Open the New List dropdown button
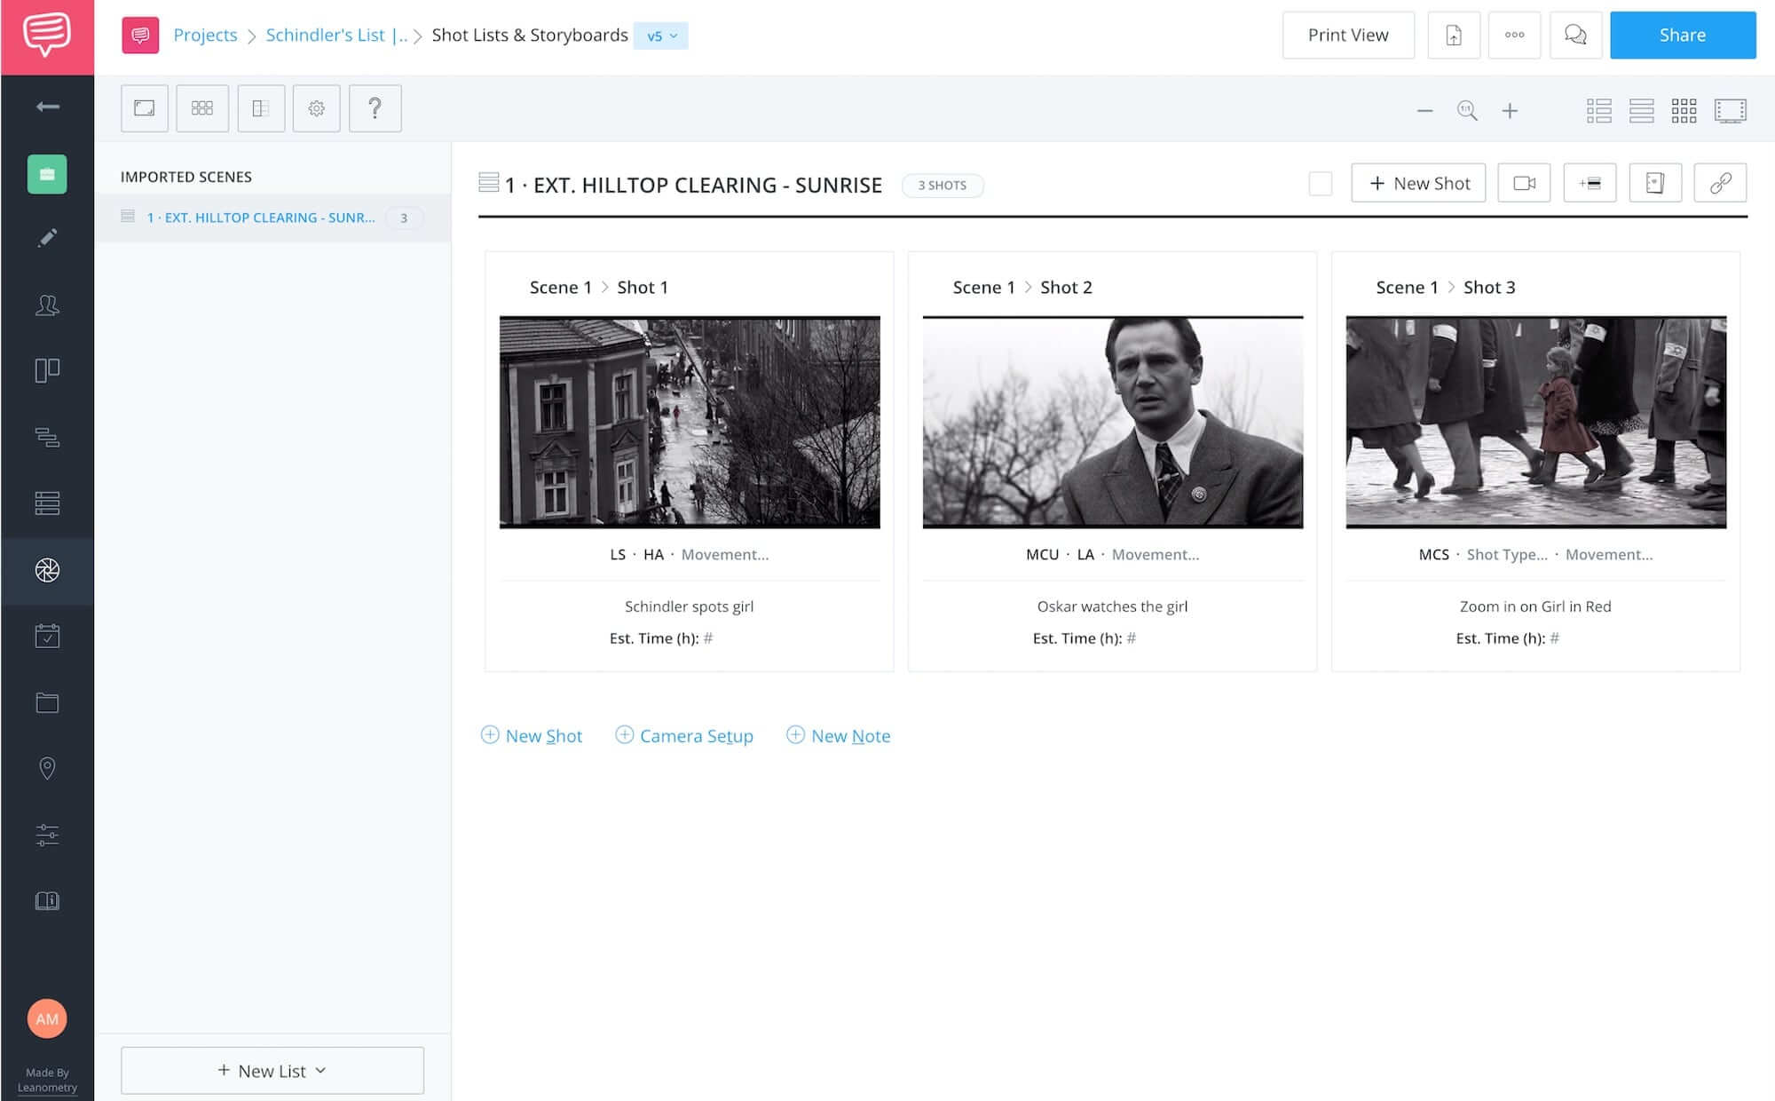Viewport: 1775px width, 1101px height. (272, 1071)
